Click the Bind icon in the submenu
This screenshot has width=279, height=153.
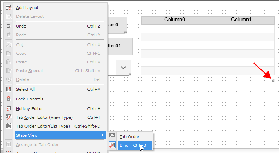(x=112, y=145)
